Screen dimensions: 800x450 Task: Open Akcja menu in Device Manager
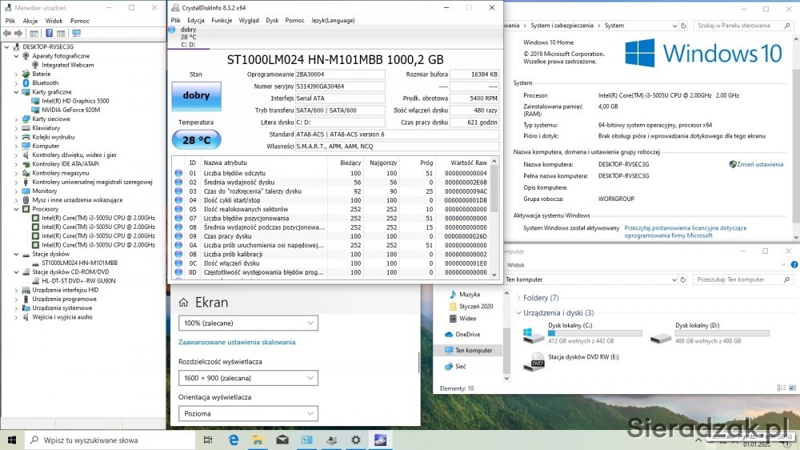30,21
